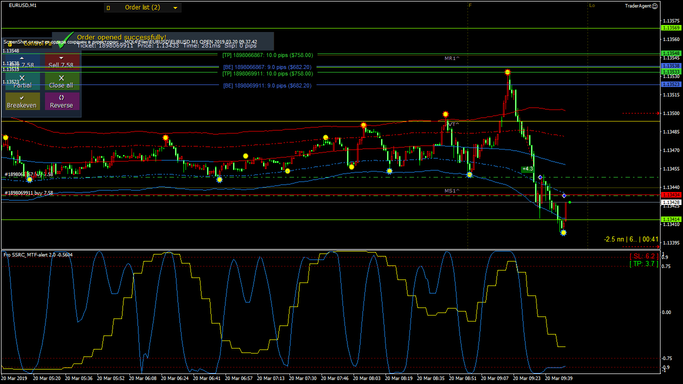
Task: Click the Fro SSRC_MTF-alert 2.0 indicator label
Action: 38,255
